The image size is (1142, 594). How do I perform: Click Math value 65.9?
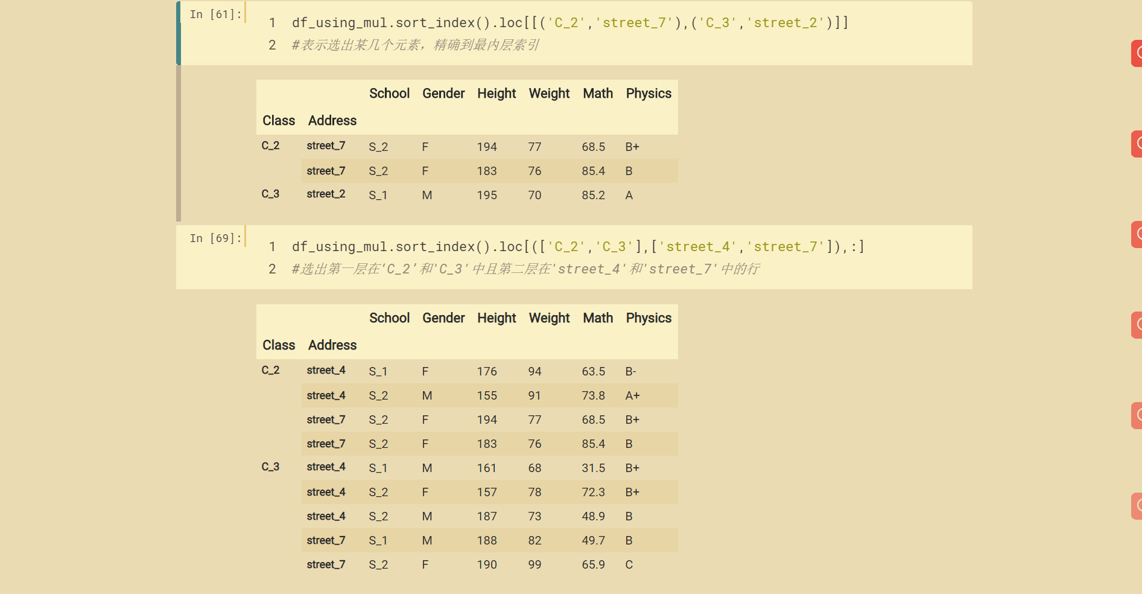[593, 565]
